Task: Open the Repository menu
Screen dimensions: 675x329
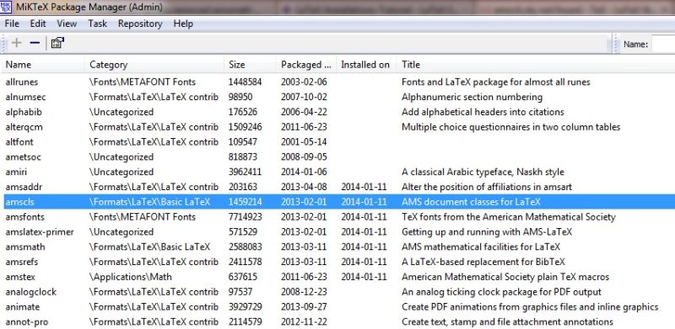Action: [x=140, y=24]
